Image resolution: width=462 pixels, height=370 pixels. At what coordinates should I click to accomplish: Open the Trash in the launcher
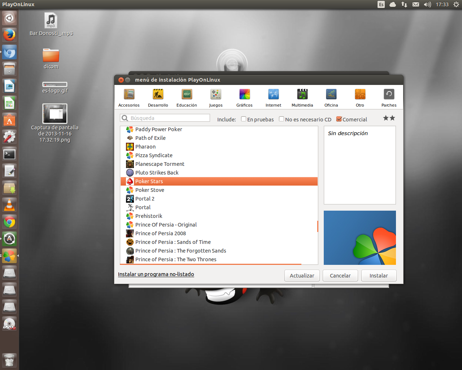[9, 360]
